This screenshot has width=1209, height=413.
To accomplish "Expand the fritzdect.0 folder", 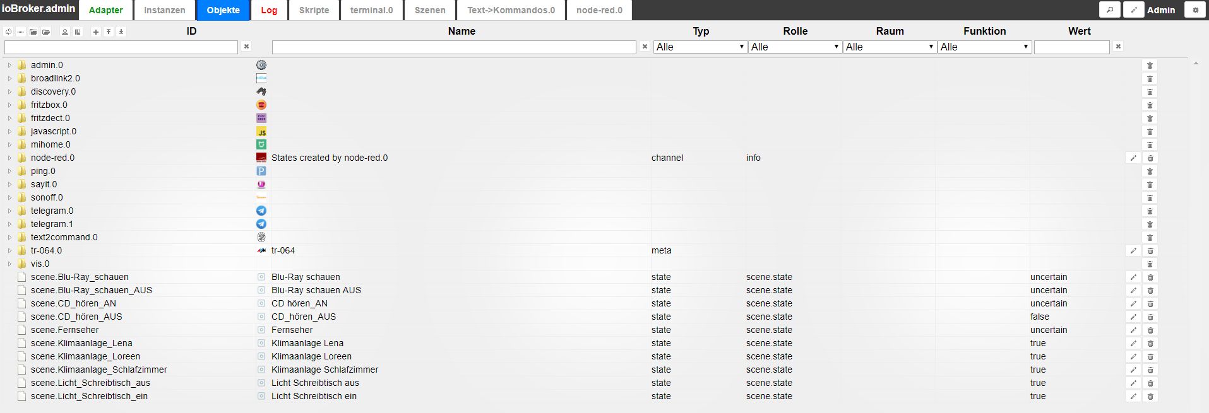I will coord(9,118).
